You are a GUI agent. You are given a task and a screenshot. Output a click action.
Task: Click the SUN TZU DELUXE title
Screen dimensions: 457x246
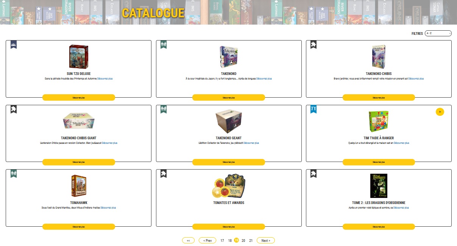click(79, 74)
